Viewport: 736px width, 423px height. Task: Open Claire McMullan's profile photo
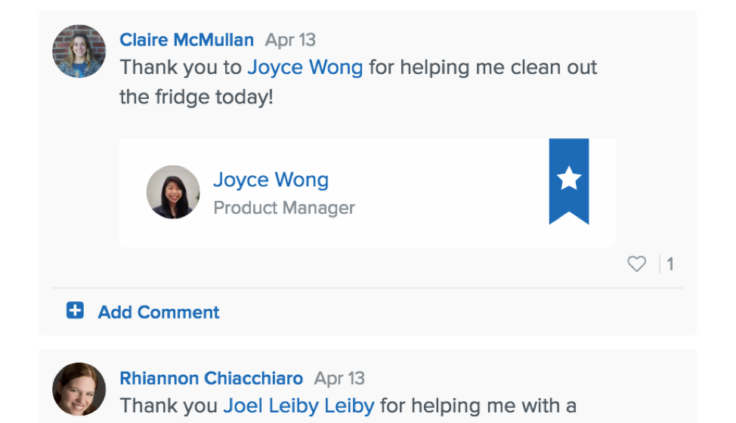coord(79,51)
